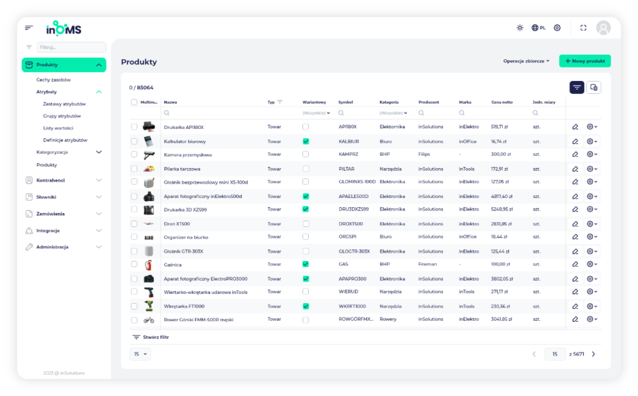Collapse the sidebar with the hamburger menu icon
Screen dimensions: 638x396
pyautogui.click(x=29, y=27)
